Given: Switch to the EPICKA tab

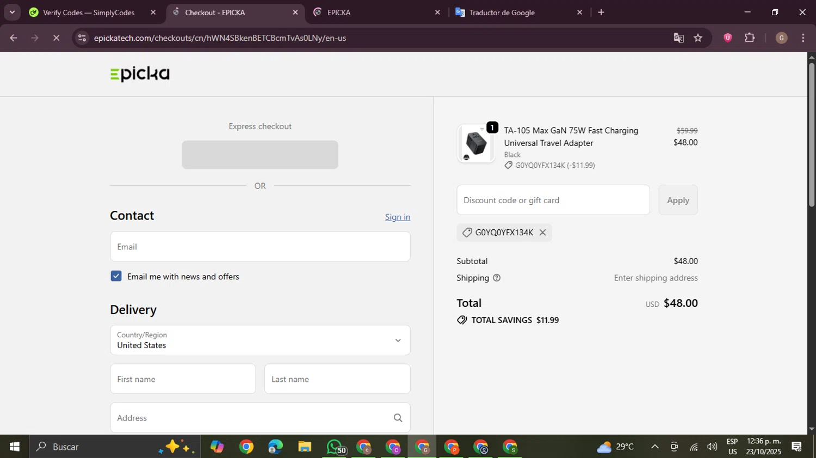Looking at the screenshot, I should (x=375, y=12).
